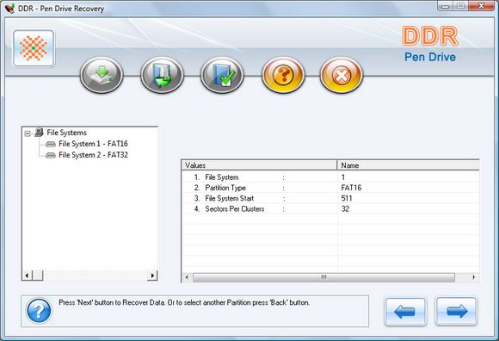Screen dimensions: 499x341
Task: Click tree panel scroll left arrow
Action: pos(27,276)
